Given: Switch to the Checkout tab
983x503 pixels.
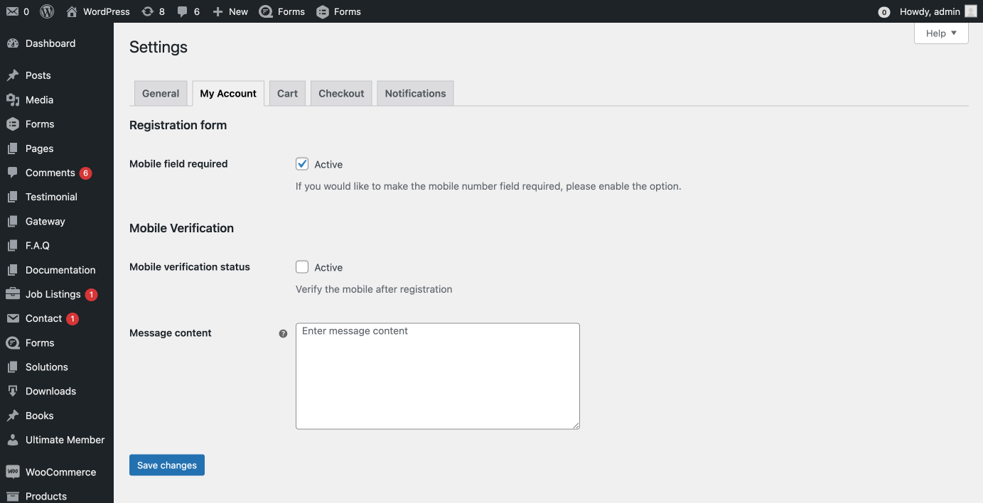Looking at the screenshot, I should (341, 93).
